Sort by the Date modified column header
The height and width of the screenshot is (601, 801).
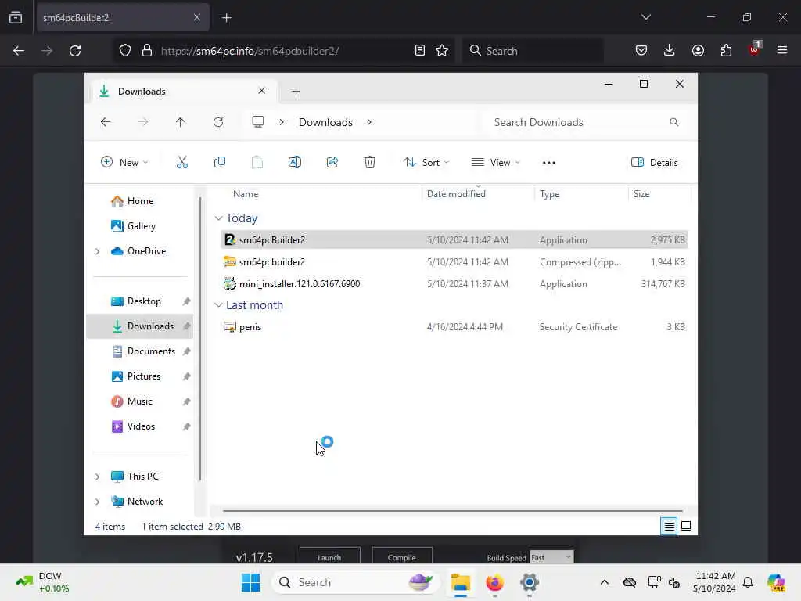456,194
